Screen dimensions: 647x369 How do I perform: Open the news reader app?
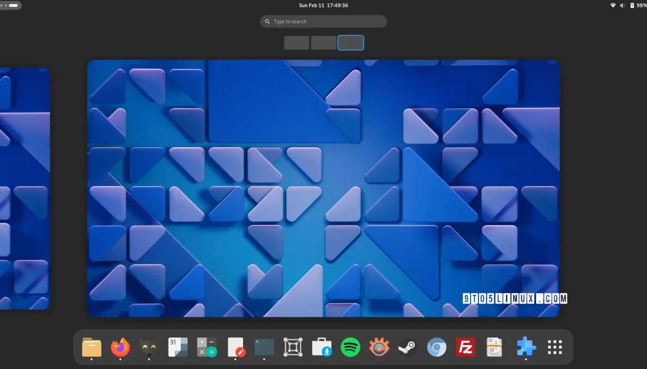coord(494,347)
